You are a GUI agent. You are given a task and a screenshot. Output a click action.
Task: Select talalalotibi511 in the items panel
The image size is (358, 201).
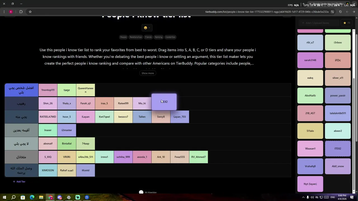[338, 113]
